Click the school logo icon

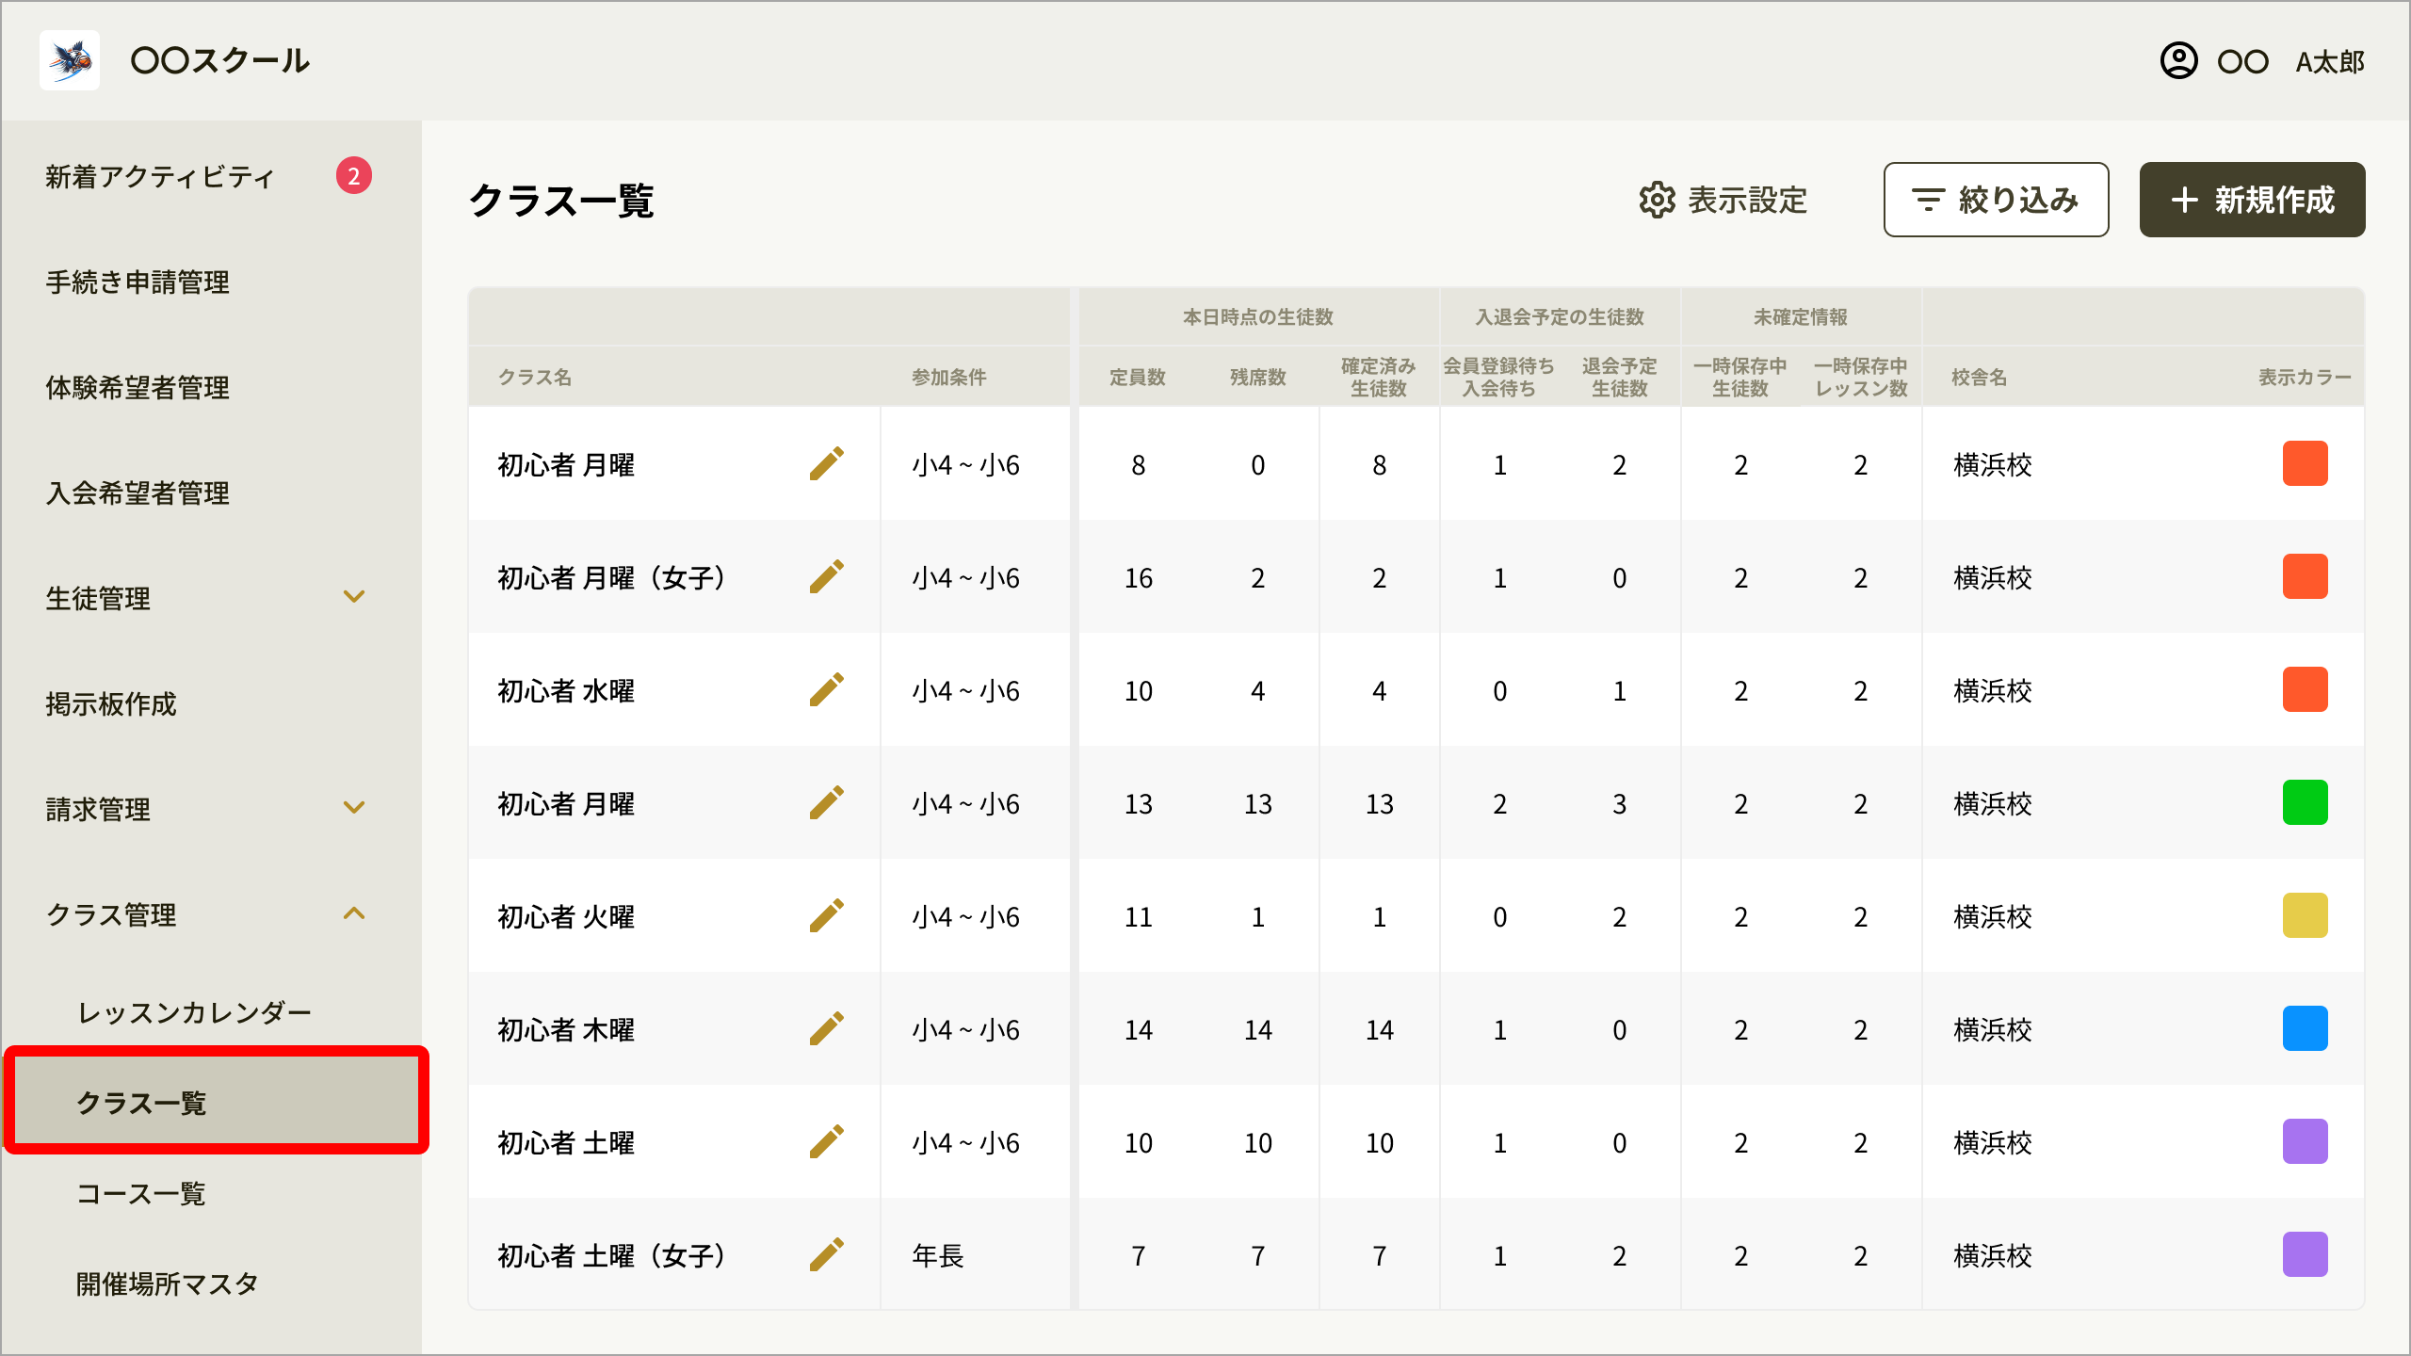point(70,60)
